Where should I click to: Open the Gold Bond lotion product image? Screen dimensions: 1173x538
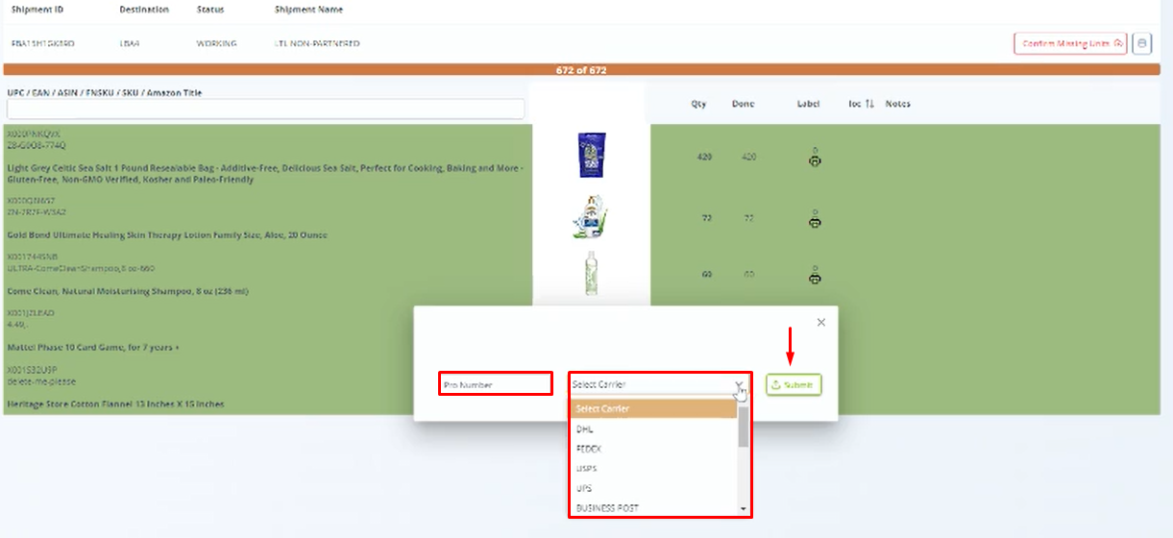(591, 216)
